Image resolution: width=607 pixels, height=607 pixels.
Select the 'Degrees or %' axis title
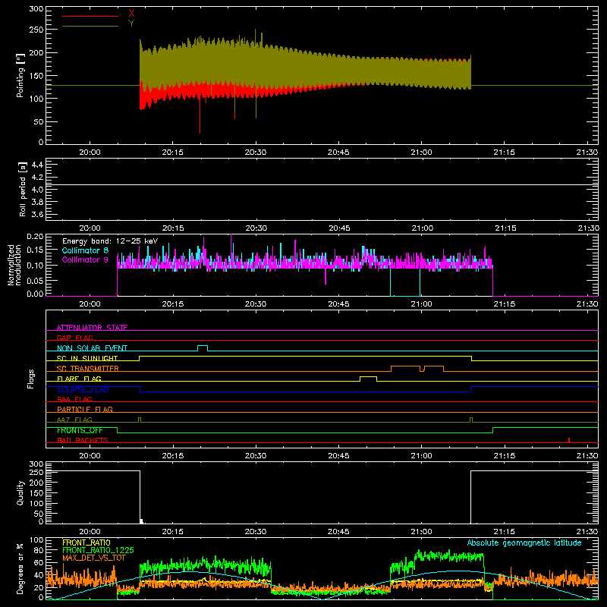pos(20,568)
